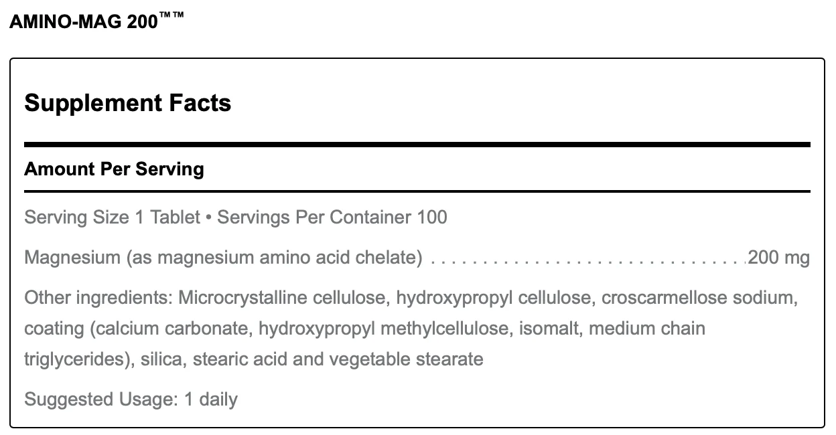Viewport: 836px width, 435px height.
Task: Click the Magnesium amino acid chelate line
Action: tap(417, 258)
